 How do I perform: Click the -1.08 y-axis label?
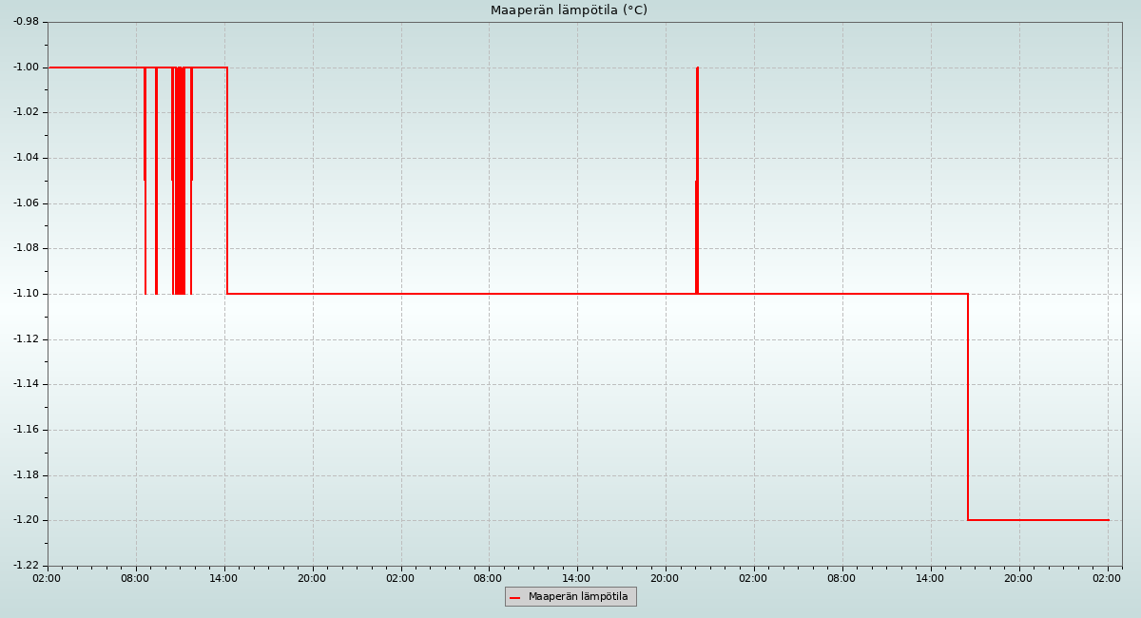coord(26,248)
